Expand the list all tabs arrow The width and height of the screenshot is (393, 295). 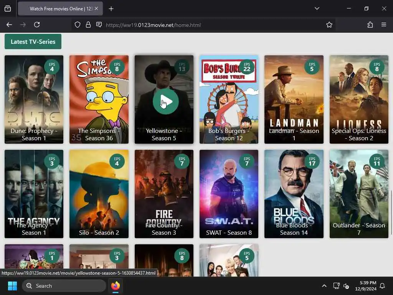(x=317, y=8)
